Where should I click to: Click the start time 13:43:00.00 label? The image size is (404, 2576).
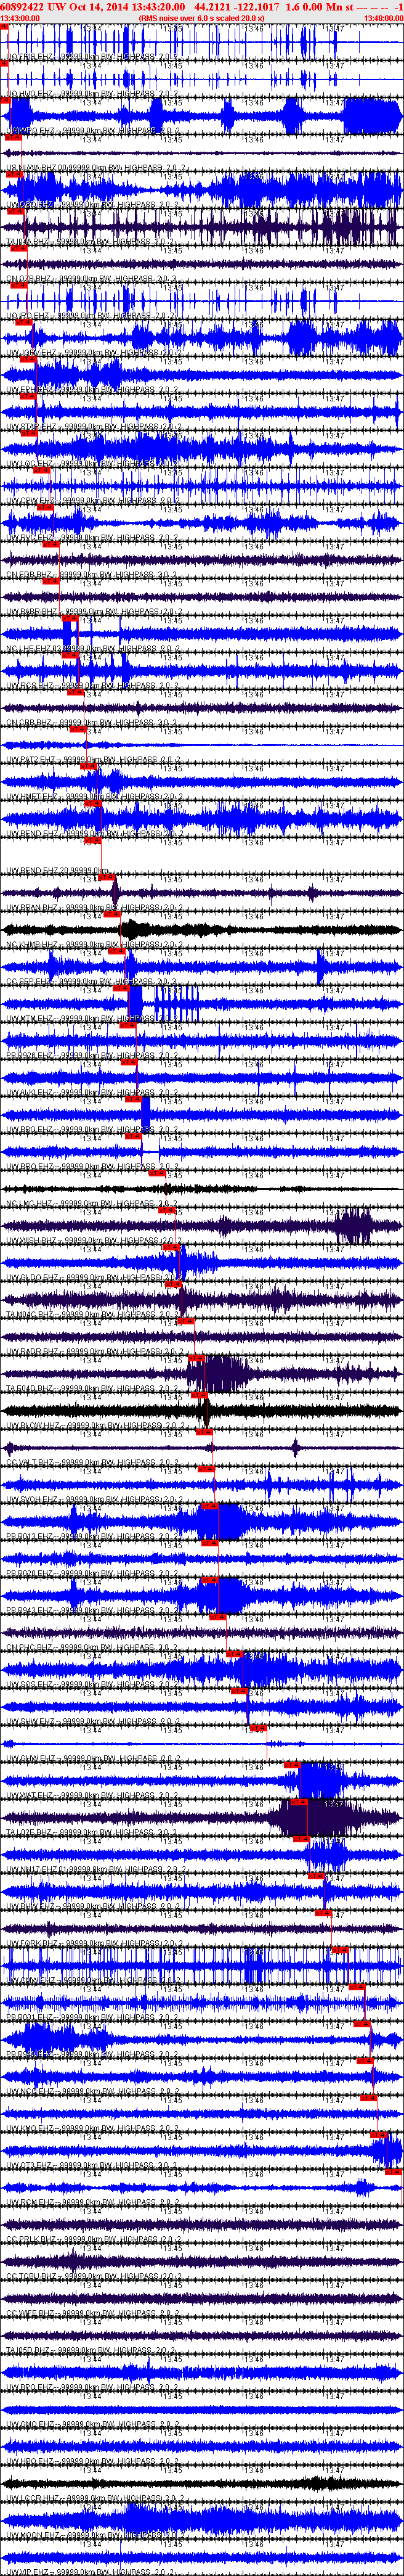(x=20, y=18)
